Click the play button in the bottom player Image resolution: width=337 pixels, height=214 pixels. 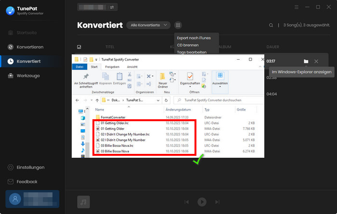pyautogui.click(x=202, y=202)
